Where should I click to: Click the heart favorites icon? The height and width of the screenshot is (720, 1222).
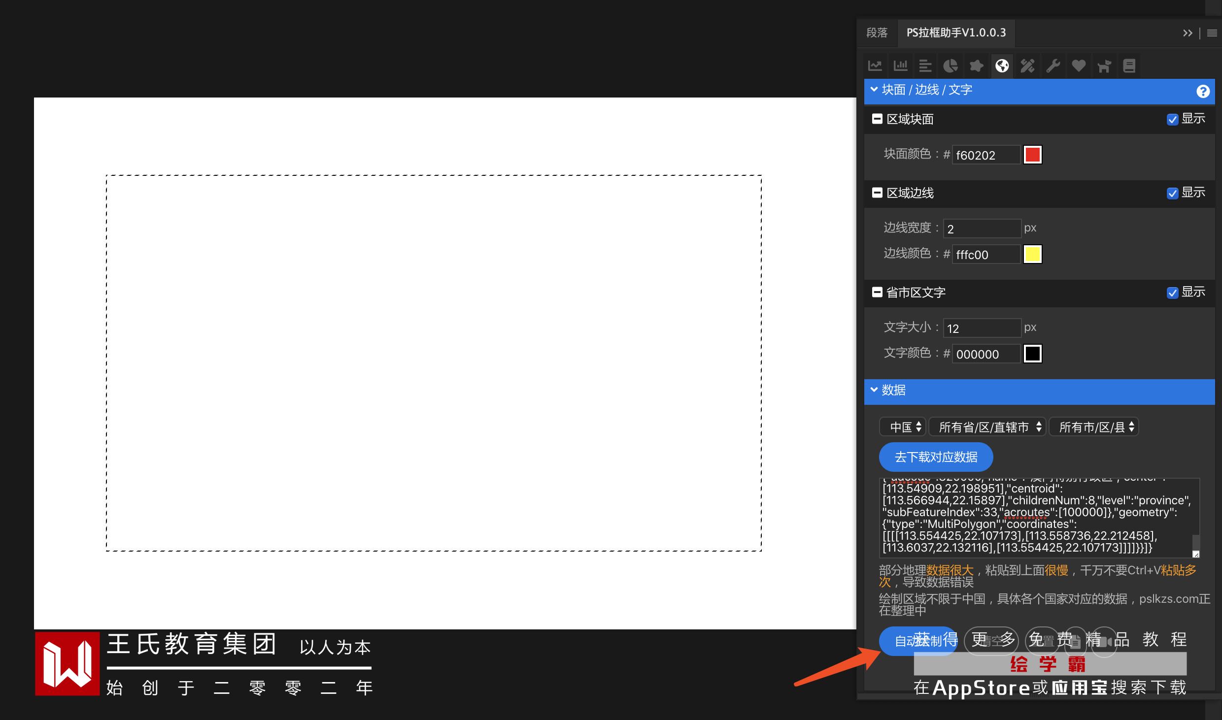[1079, 65]
